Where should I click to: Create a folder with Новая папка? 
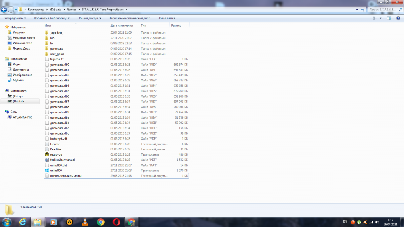pyautogui.click(x=166, y=18)
